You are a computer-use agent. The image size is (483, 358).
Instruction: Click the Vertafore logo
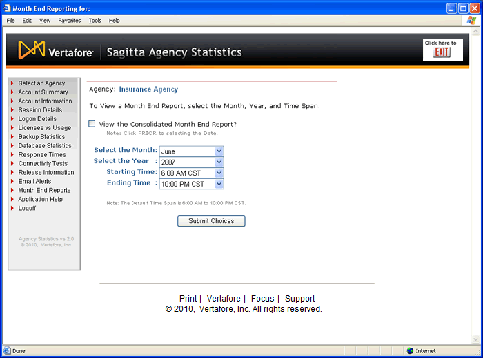click(x=55, y=50)
